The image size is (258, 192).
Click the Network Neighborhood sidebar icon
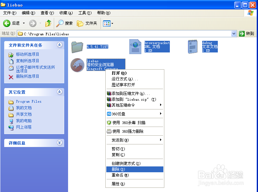[x=11, y=128]
